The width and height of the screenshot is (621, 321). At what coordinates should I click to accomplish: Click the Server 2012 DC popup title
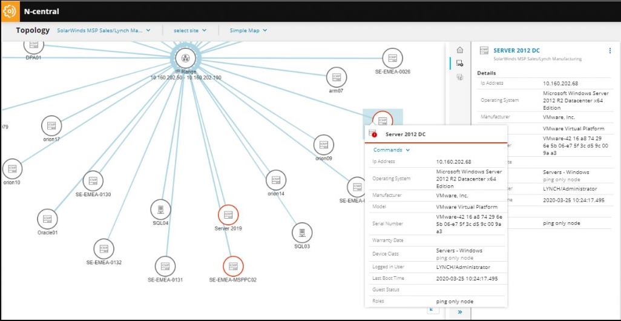[405, 134]
